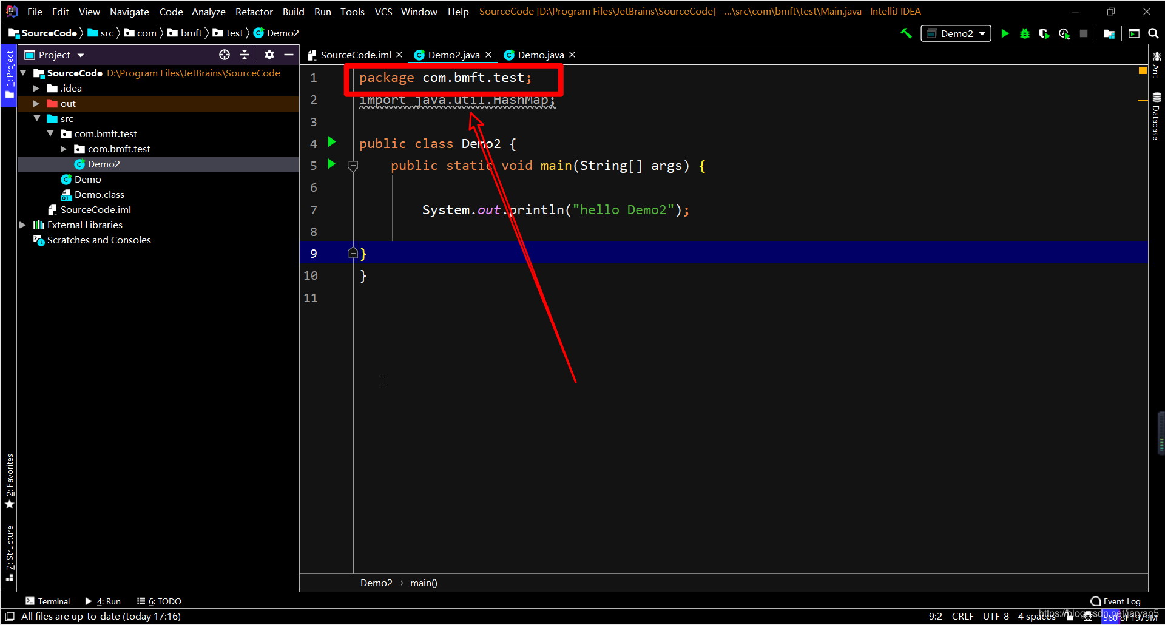Hide the Project panel with minus icon
The image size is (1165, 625).
(289, 55)
